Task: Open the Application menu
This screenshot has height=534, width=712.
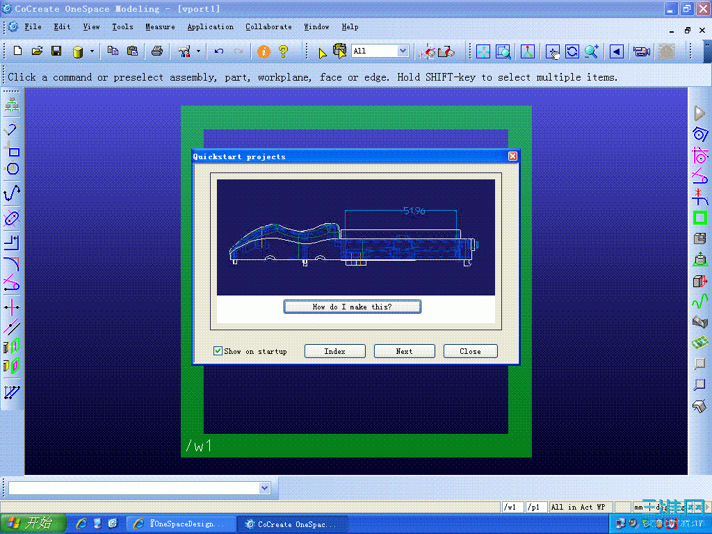Action: tap(210, 27)
